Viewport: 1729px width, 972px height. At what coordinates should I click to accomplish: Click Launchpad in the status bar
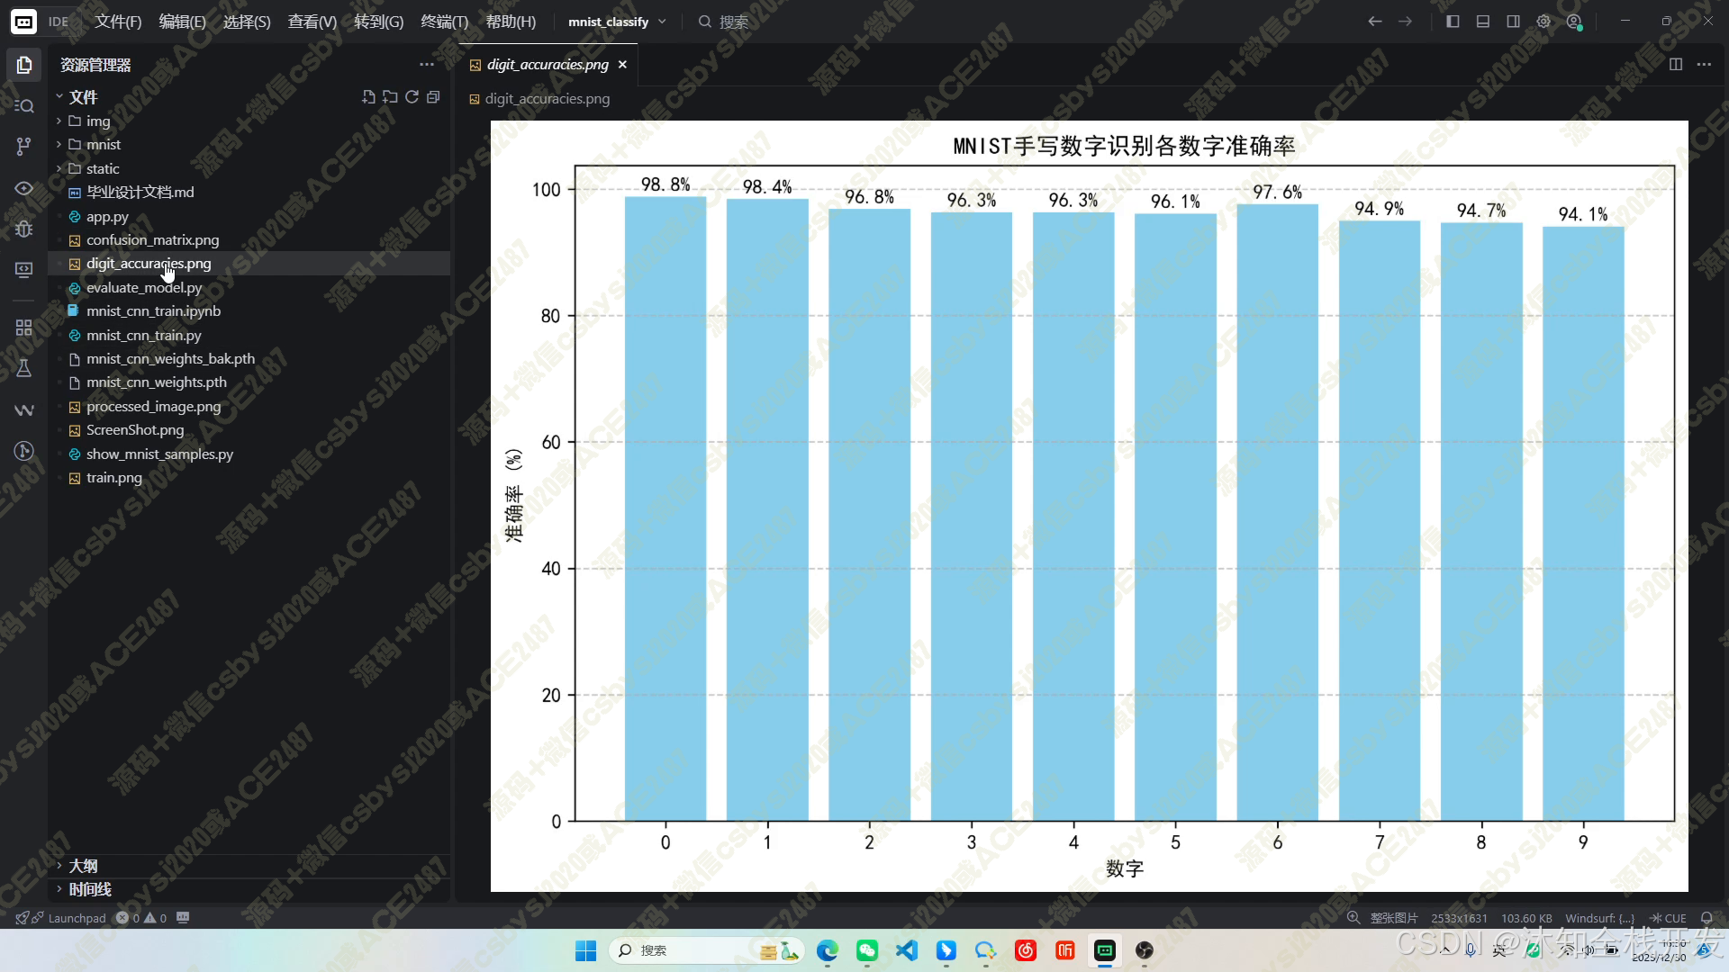(x=77, y=918)
